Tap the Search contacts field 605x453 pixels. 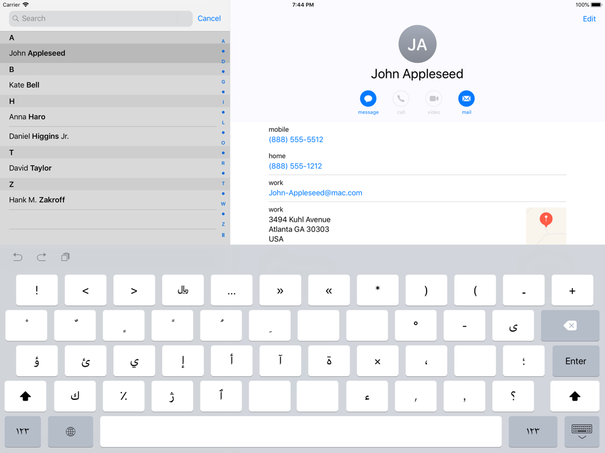(x=100, y=19)
